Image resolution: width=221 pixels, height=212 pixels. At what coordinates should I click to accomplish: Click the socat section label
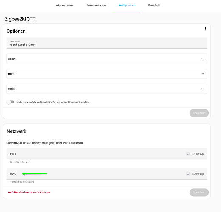(12, 59)
